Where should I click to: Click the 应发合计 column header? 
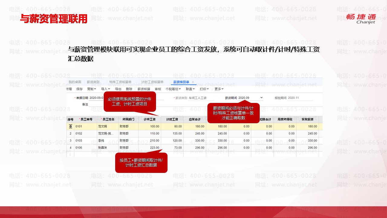tap(195, 119)
